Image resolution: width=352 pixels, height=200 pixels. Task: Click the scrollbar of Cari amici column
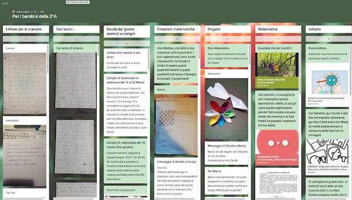pyautogui.click(x=98, y=50)
